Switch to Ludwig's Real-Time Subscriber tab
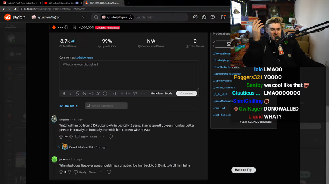329x184 pixels. click(x=22, y=3)
